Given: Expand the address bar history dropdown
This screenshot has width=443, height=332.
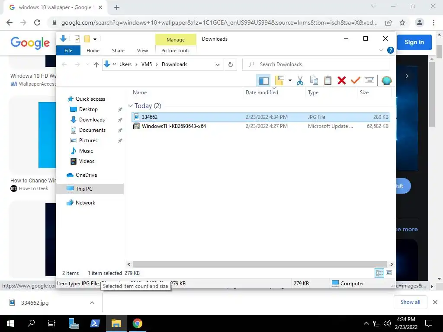Looking at the screenshot, I should pos(218,65).
